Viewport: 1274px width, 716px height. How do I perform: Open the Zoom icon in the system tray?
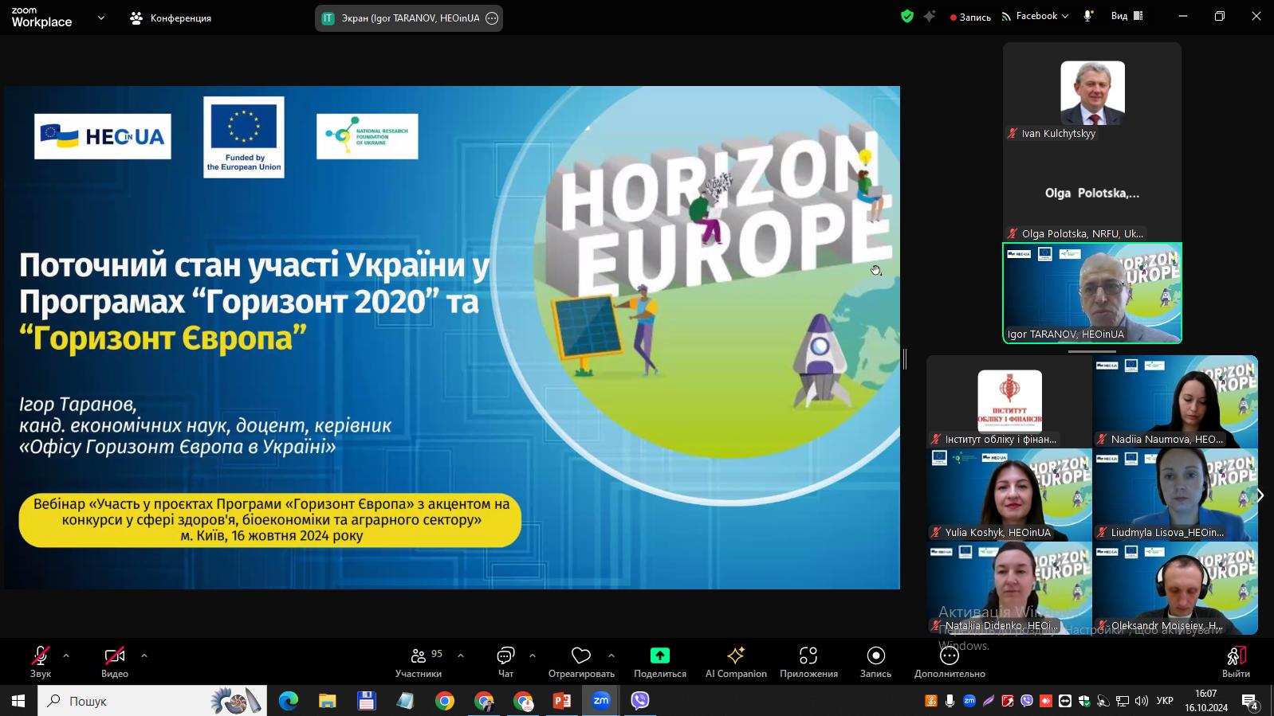click(x=969, y=701)
